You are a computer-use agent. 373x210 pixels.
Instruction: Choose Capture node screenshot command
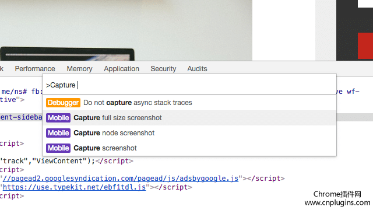[x=189, y=133]
